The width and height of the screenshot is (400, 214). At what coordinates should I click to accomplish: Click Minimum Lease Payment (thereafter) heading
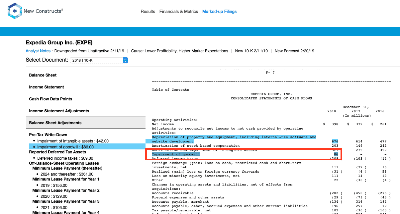pyautogui.click(x=67, y=168)
